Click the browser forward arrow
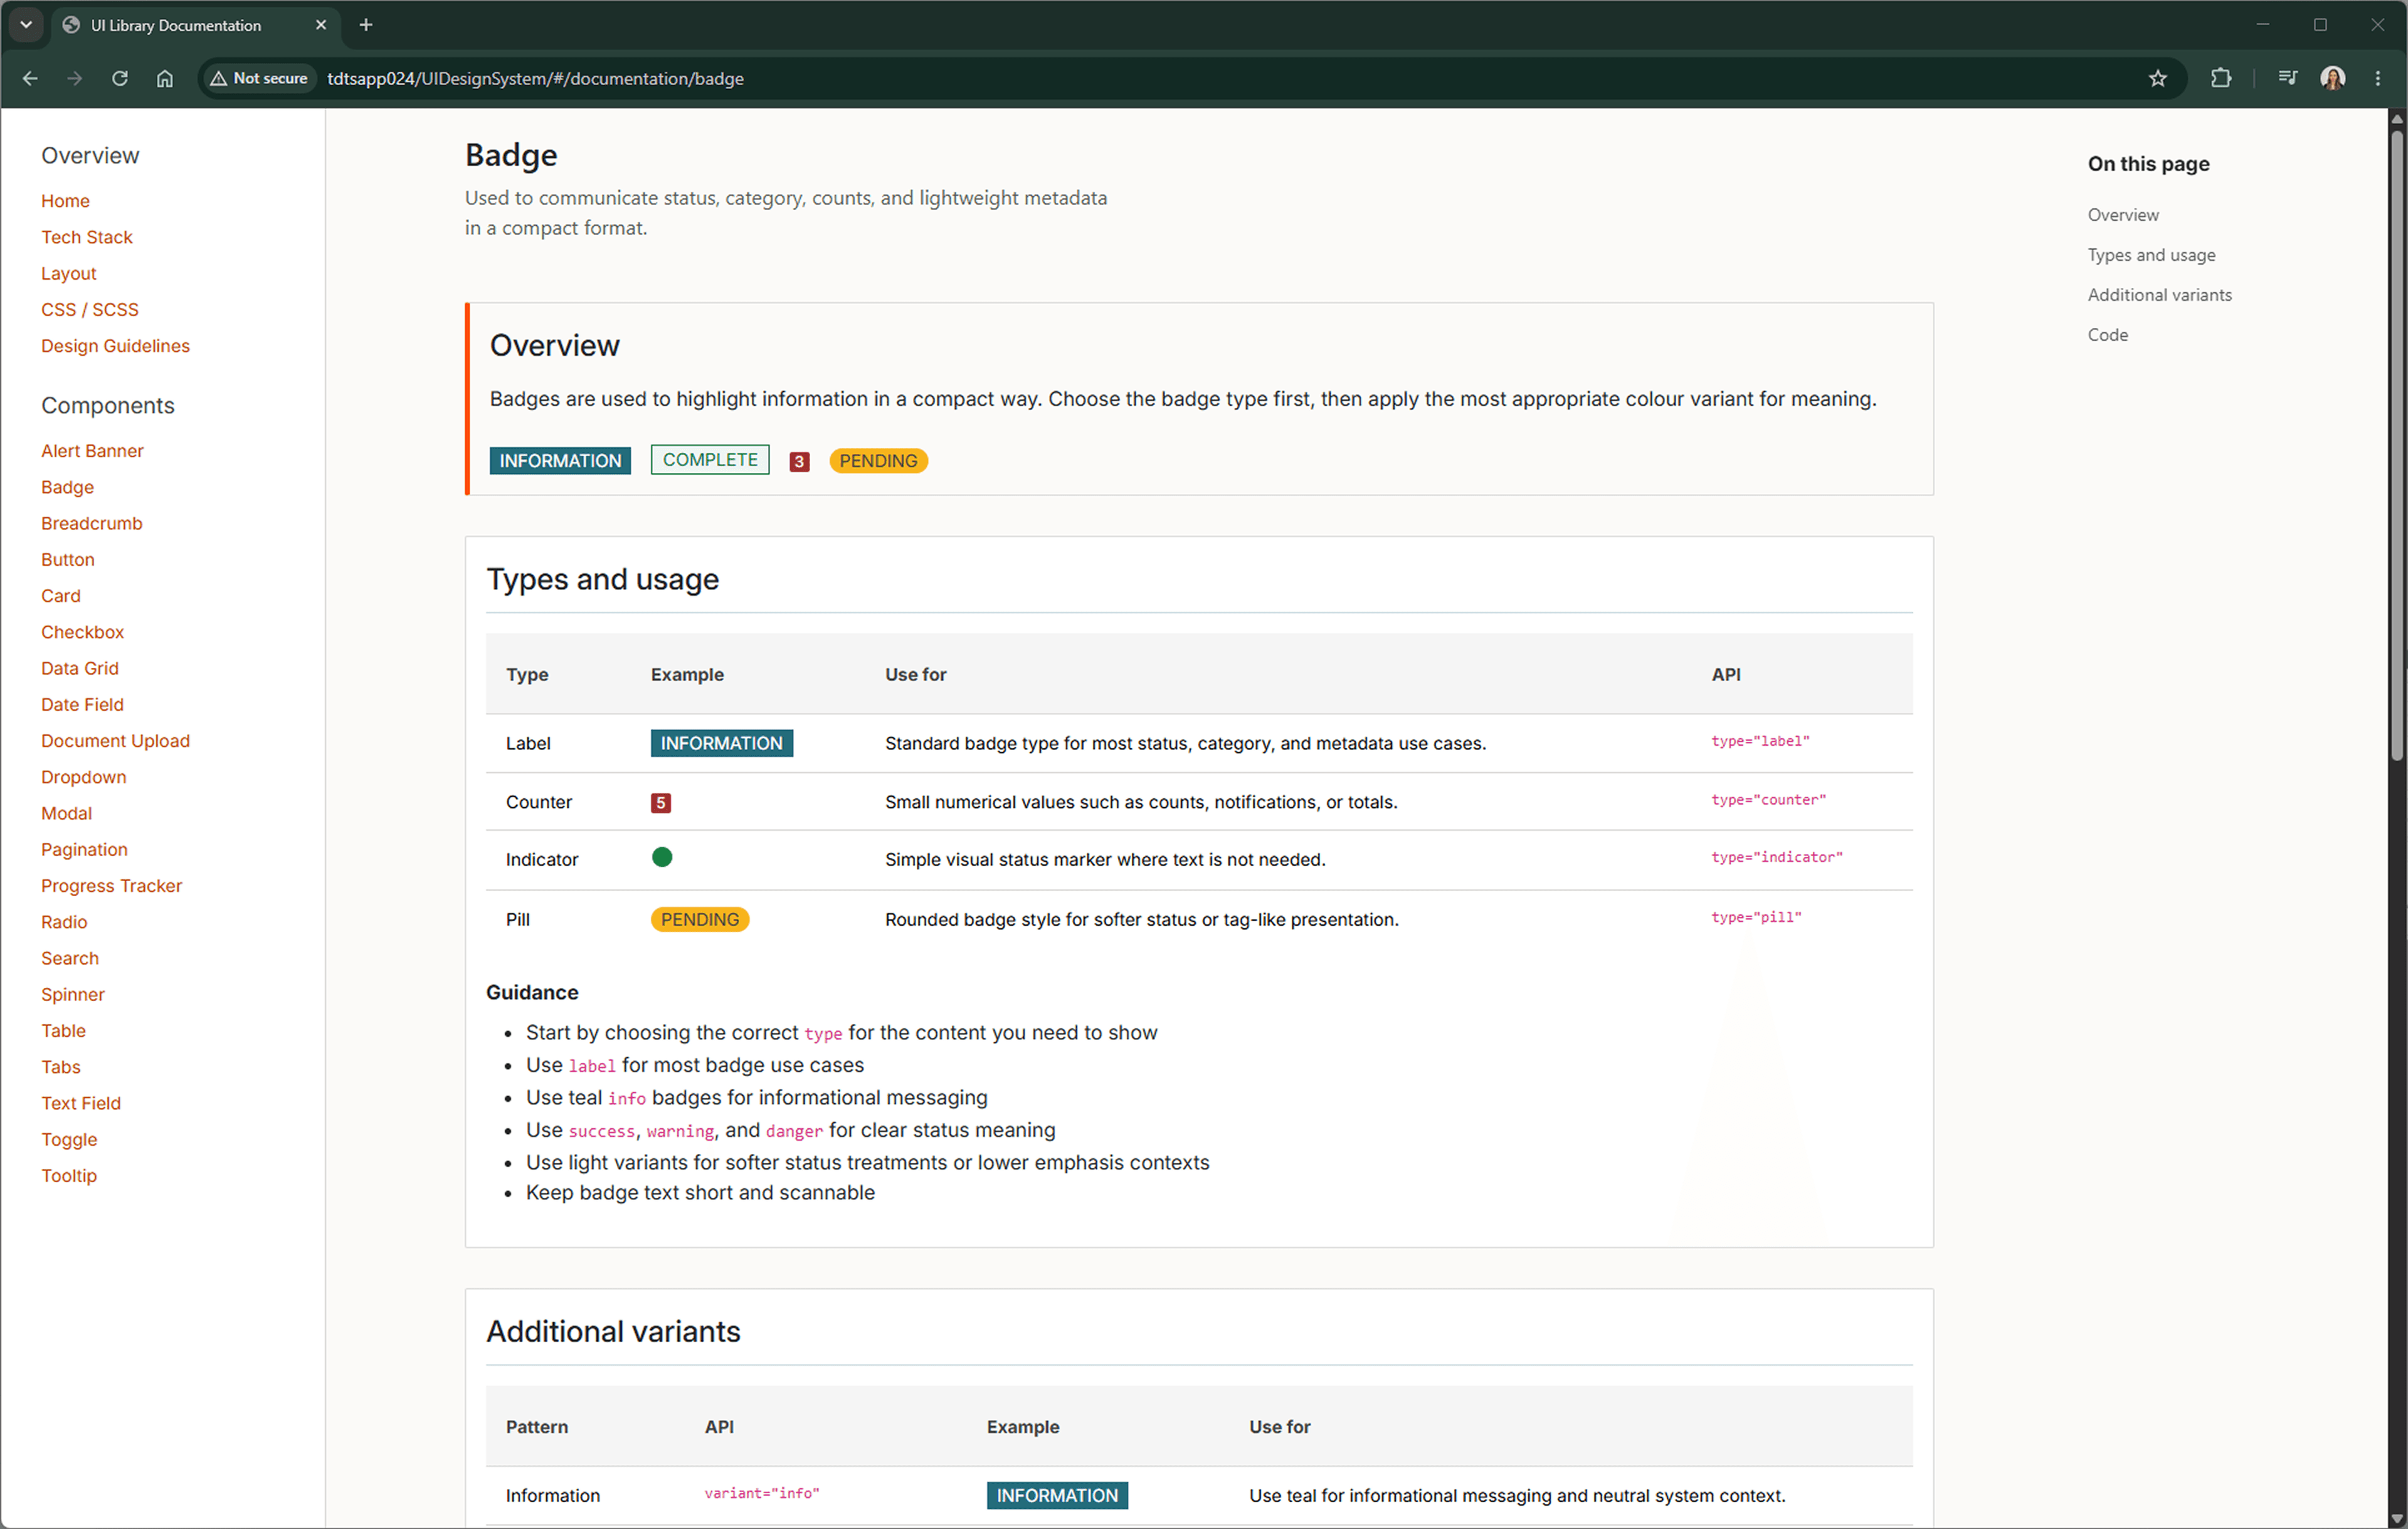Viewport: 2408px width, 1529px height. click(x=75, y=78)
